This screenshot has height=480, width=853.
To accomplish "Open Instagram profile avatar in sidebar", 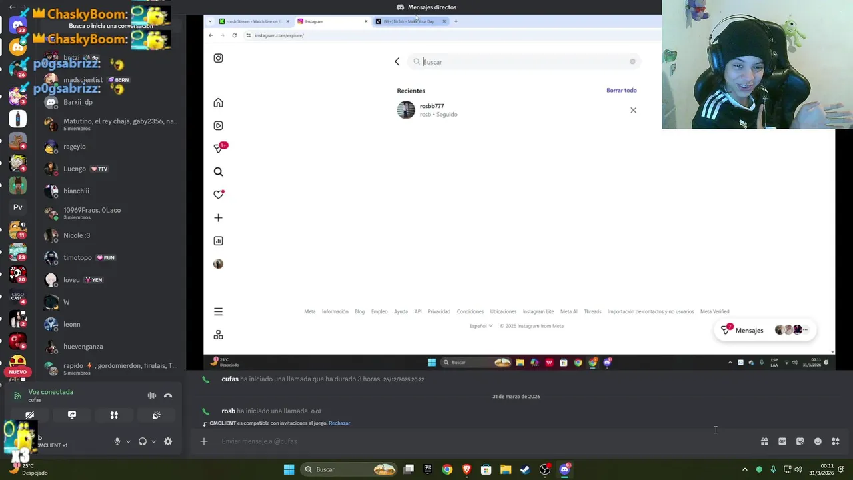I will [x=218, y=264].
